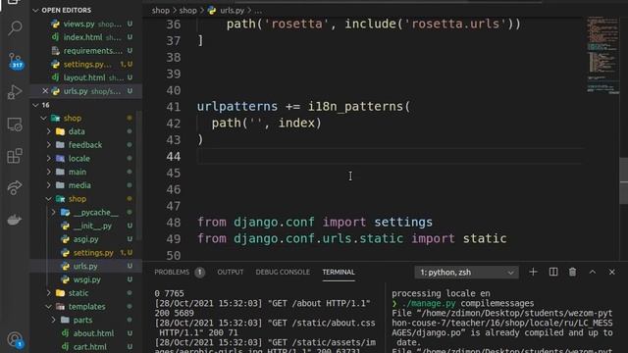The width and height of the screenshot is (628, 353).
Task: Click the breadcrumb ellipsis symbol
Action: 258,11
